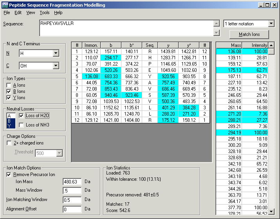Select the y ion cell 920.56
This screenshot has width=280, height=219.
tap(168, 77)
